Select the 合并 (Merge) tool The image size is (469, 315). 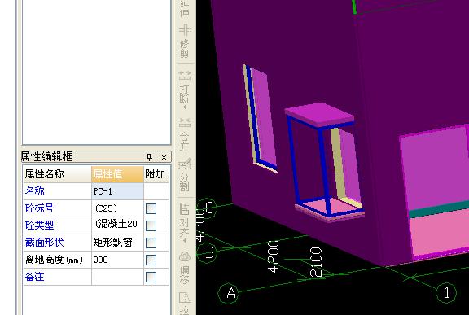click(185, 133)
